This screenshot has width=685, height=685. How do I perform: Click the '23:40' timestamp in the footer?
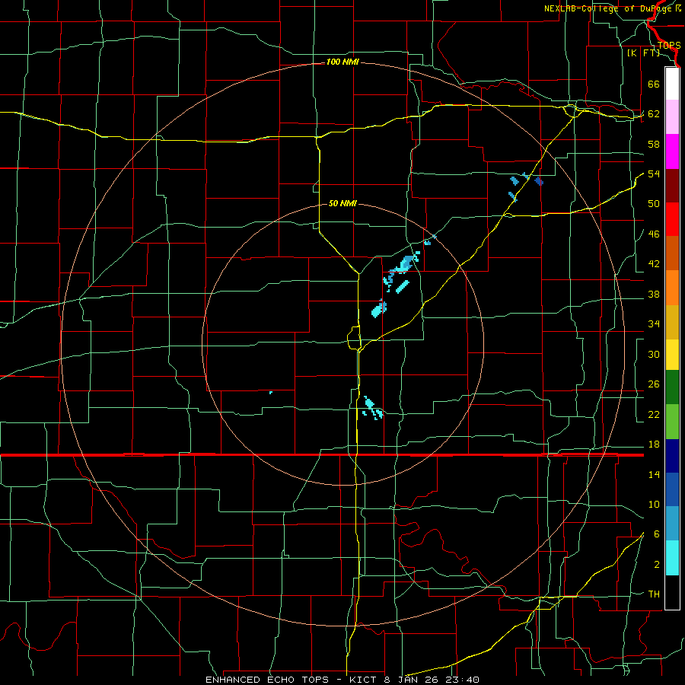[462, 680]
